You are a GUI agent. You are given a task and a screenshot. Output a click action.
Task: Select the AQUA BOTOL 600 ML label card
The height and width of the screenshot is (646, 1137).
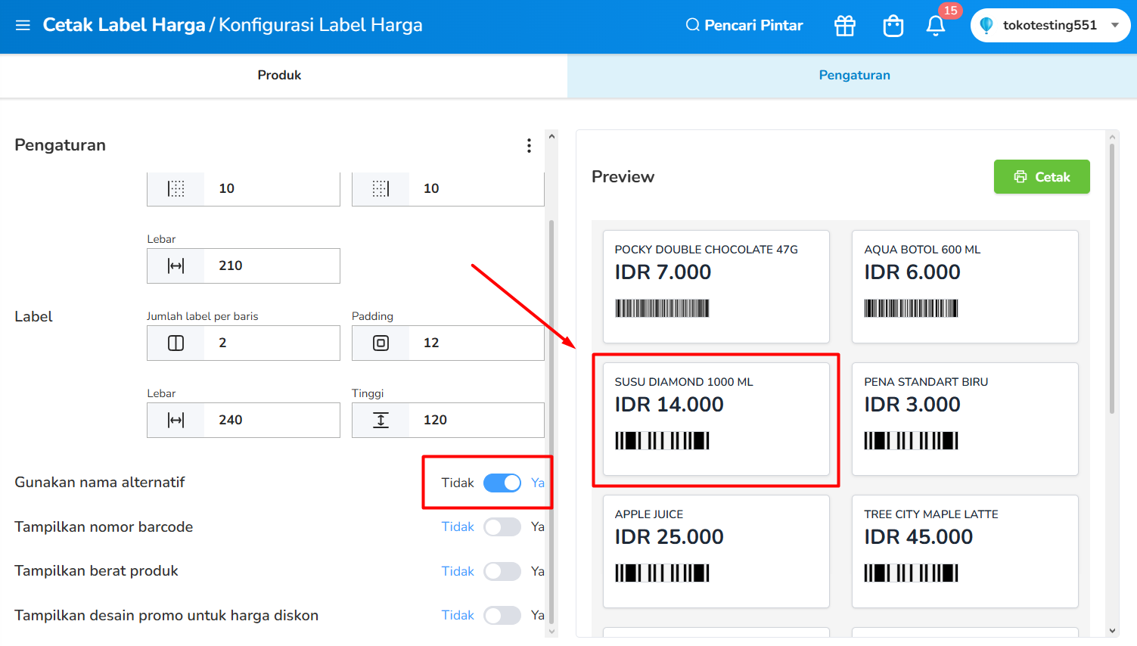tap(965, 287)
